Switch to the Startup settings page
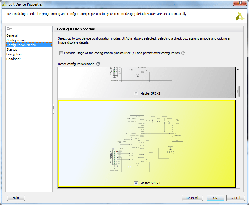249x205 pixels. click(12, 49)
